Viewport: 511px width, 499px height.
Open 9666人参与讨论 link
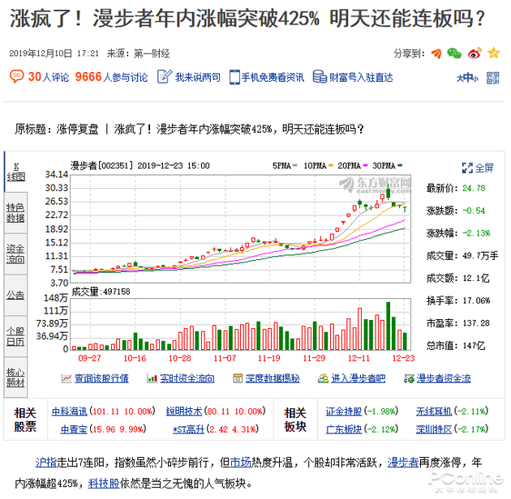point(111,77)
